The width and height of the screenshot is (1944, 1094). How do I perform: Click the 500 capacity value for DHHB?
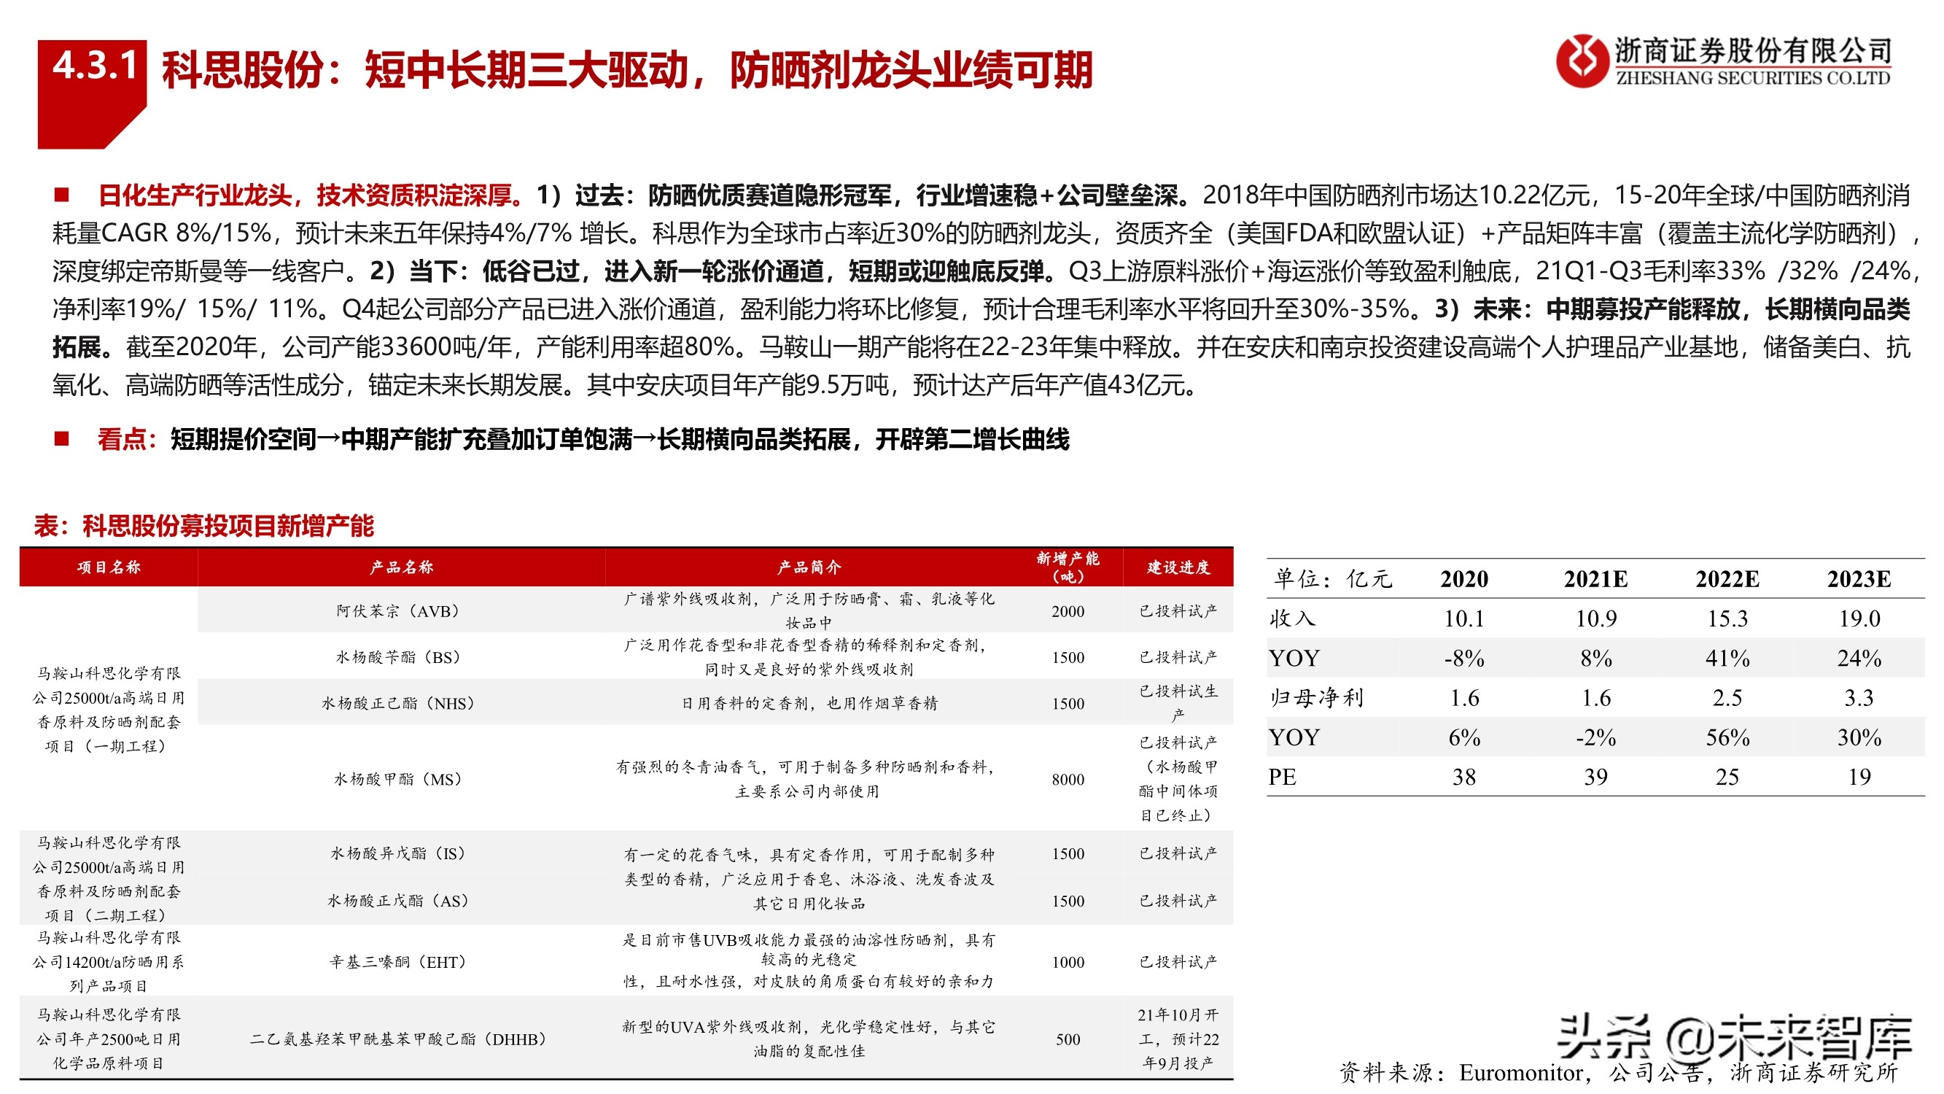(x=1068, y=1039)
